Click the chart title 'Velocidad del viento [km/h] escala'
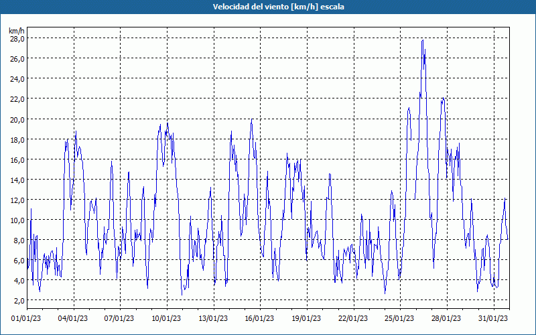Image resolution: width=536 pixels, height=335 pixels. pyautogui.click(x=278, y=7)
